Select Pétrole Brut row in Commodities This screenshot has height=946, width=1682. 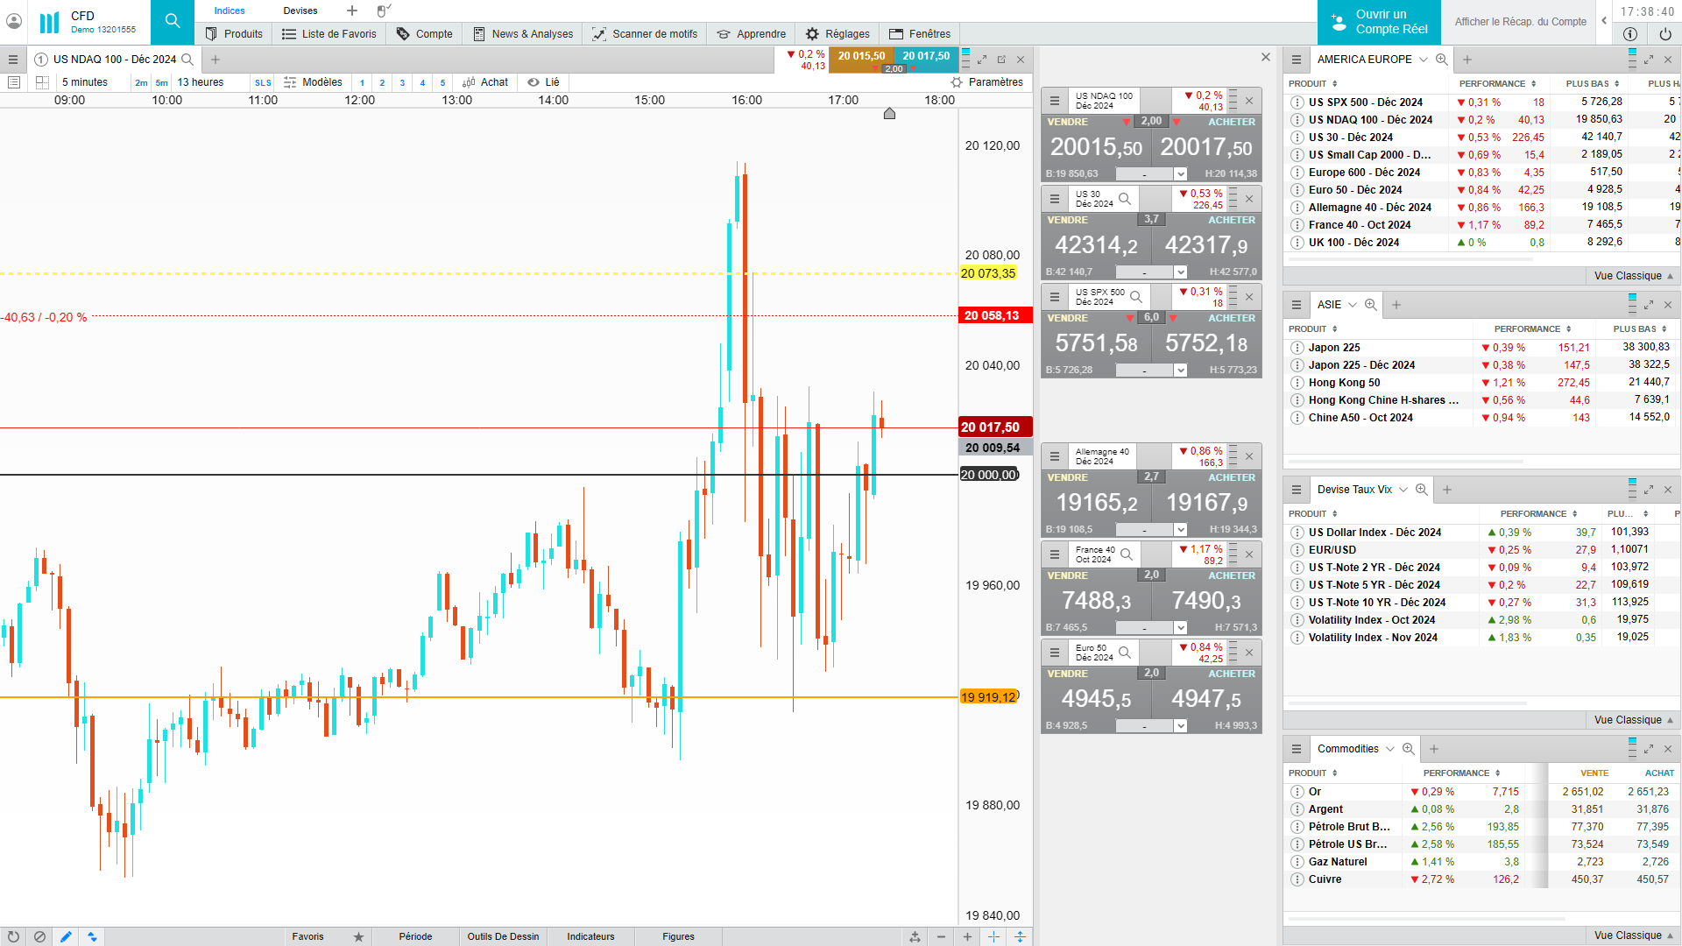click(x=1348, y=827)
